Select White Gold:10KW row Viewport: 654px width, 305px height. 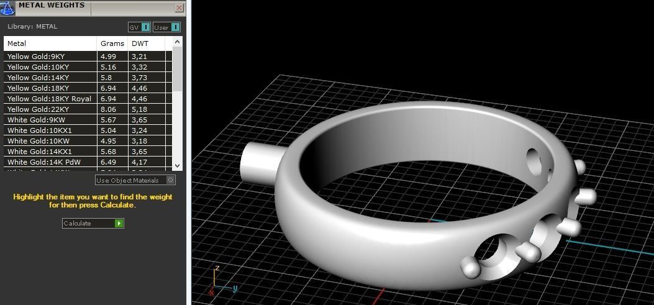click(88, 141)
